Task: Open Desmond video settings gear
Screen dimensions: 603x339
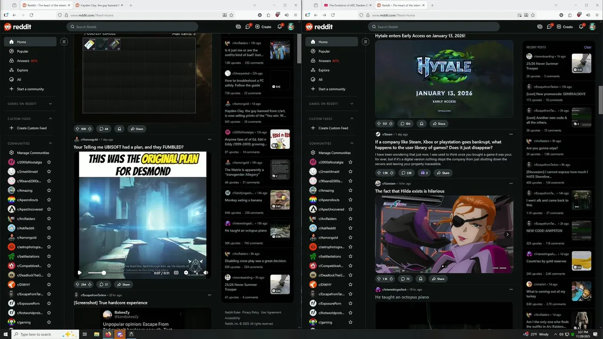Action: click(x=186, y=273)
